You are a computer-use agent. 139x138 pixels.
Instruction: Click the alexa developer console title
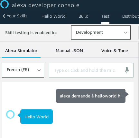click(46, 5)
